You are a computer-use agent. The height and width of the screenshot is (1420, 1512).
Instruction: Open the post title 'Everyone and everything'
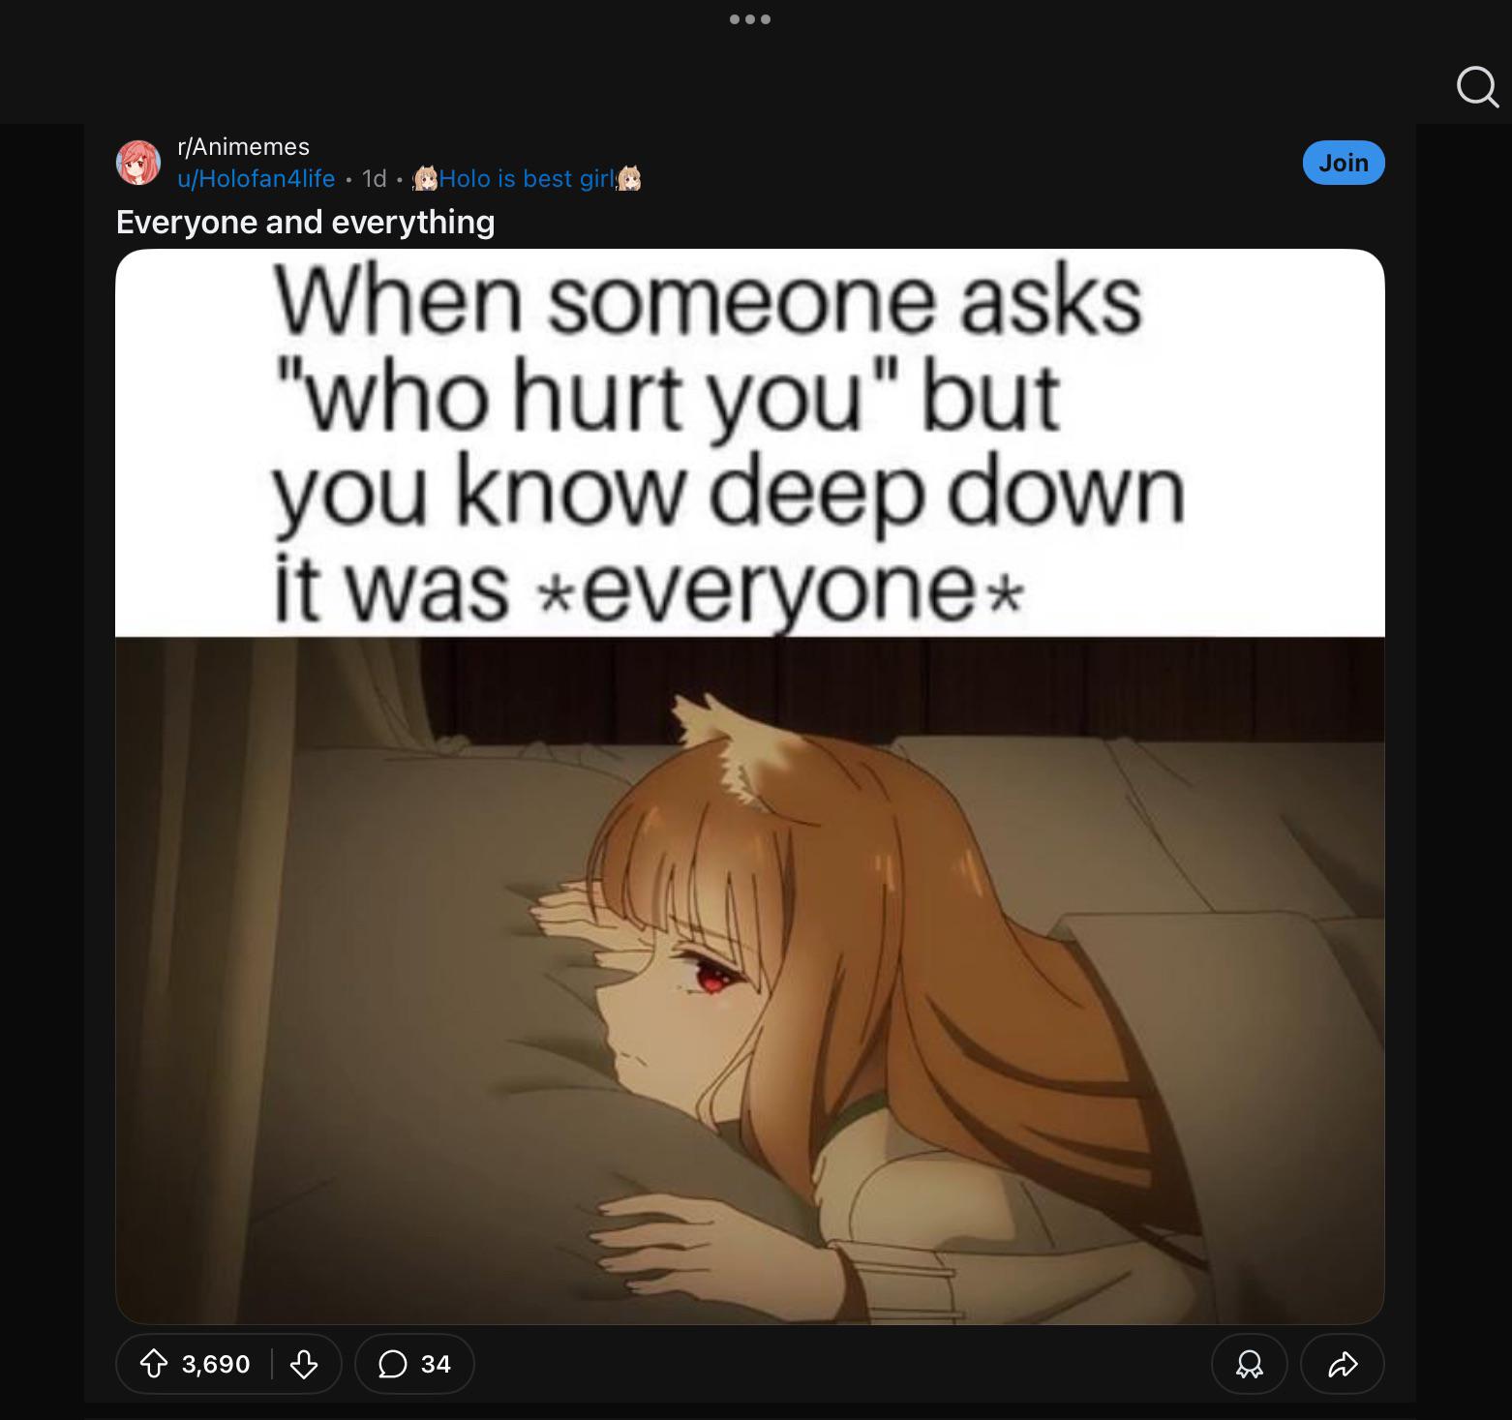coord(305,222)
